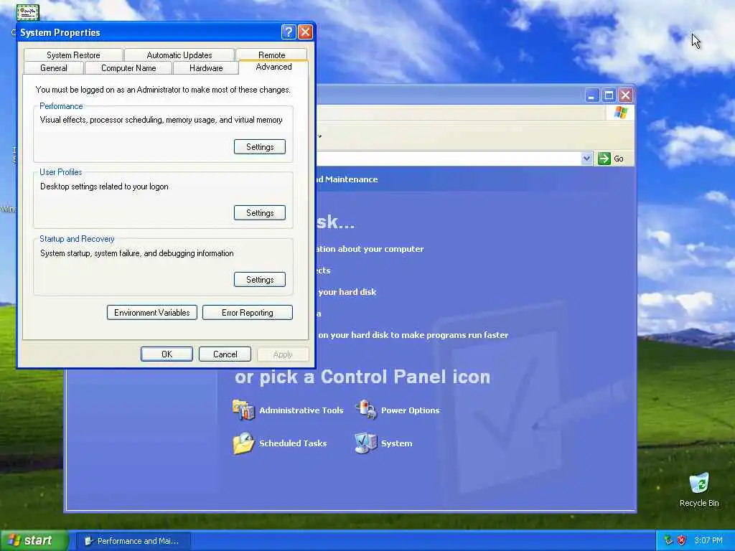Click 'about your computer' task link
Viewport: 735px width, 551px height.
pyautogui.click(x=370, y=249)
